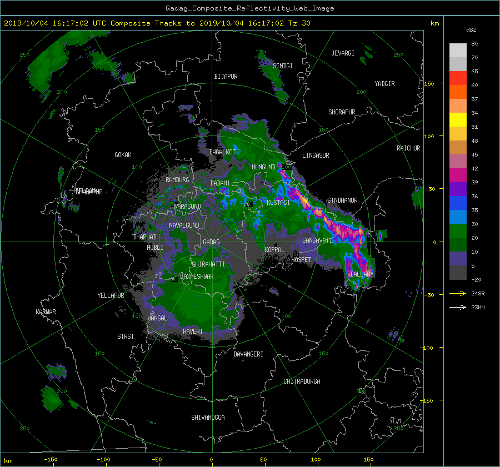Click the DAVANGERI city label

pos(248,354)
